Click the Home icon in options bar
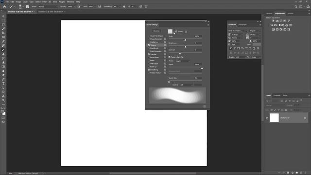The width and height of the screenshot is (311, 175). 4,6
